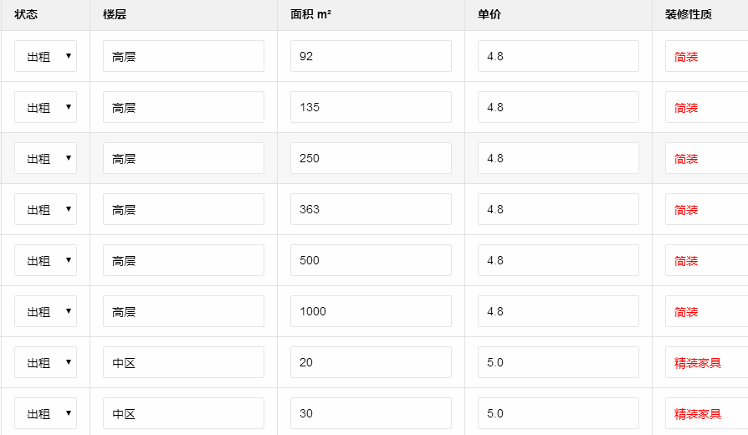Open status dropdown in the area 20 row
The width and height of the screenshot is (748, 435).
pyautogui.click(x=45, y=363)
